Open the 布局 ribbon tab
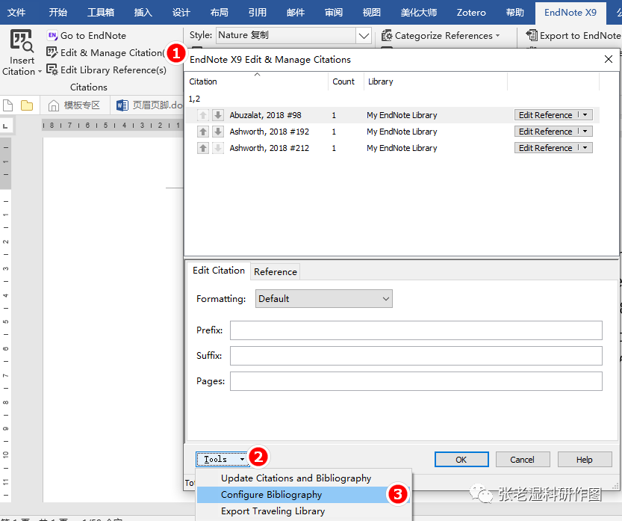The width and height of the screenshot is (622, 521). click(x=220, y=12)
